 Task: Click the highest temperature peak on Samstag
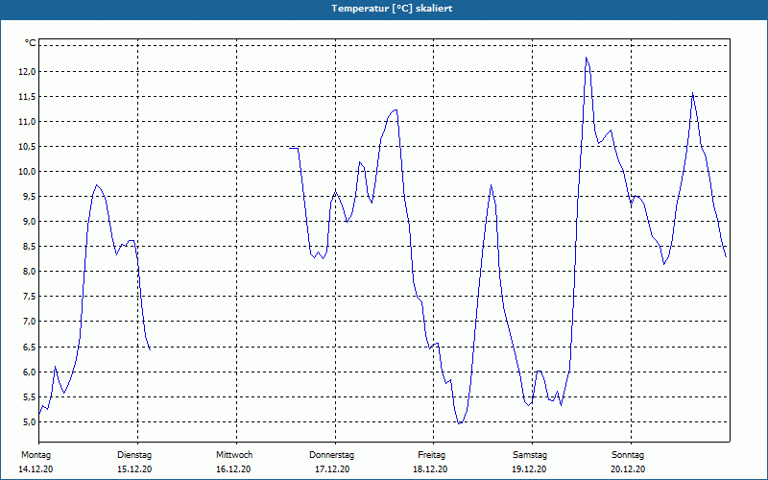[x=586, y=58]
